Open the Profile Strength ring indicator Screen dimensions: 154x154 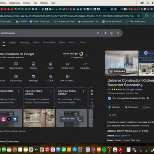click(x=81, y=54)
